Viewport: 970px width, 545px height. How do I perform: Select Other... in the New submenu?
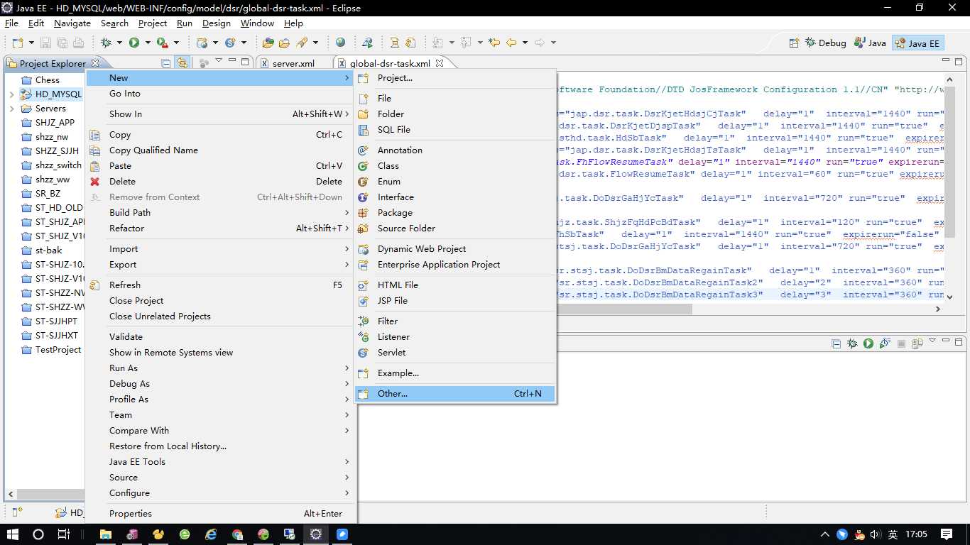pos(455,393)
